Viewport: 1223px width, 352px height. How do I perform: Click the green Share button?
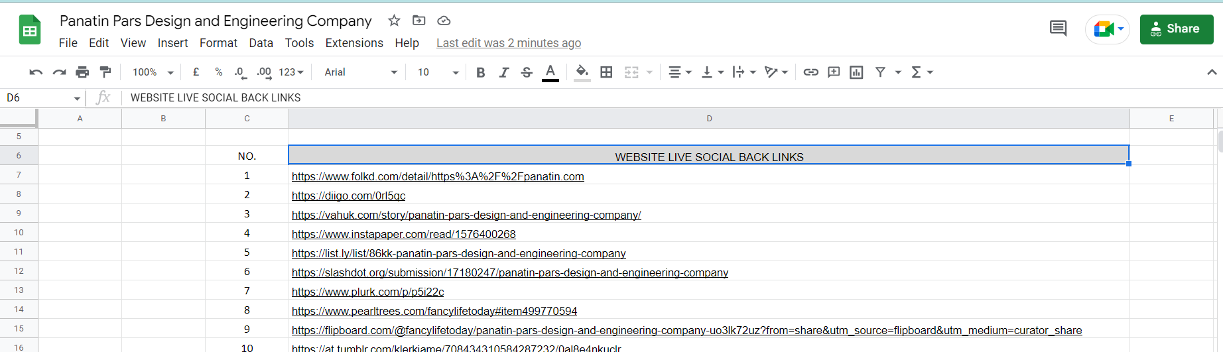point(1176,29)
